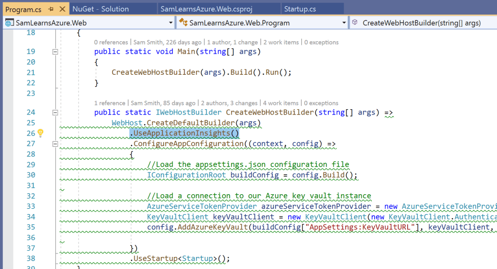Open the SamLearnsAzure.Web project dropdown
Image resolution: width=497 pixels, height=269 pixels.
point(170,23)
